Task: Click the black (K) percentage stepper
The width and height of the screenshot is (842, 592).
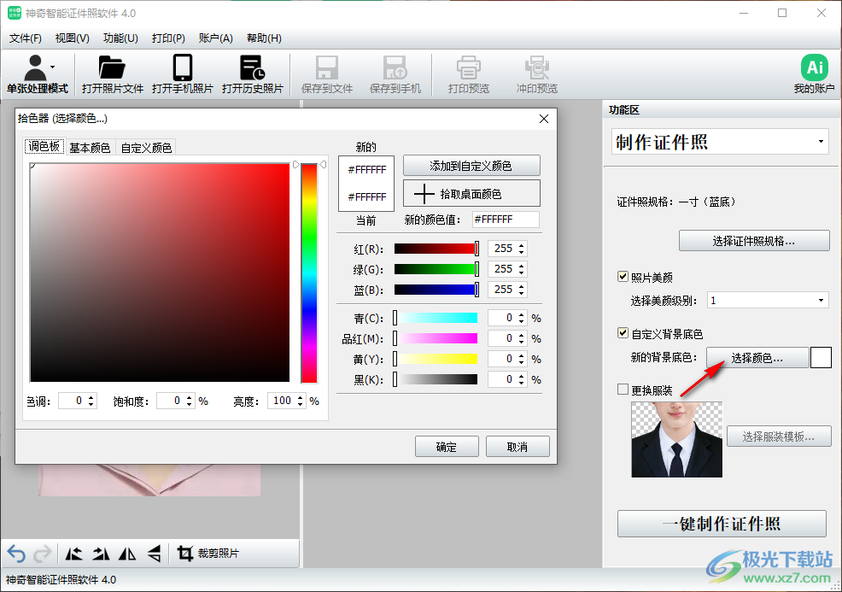Action: 522,379
